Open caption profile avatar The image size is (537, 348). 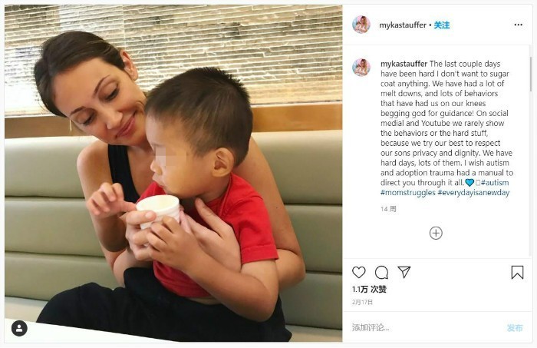coord(361,68)
